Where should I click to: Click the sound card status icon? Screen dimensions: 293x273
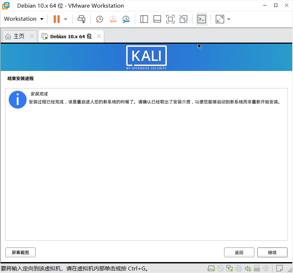tap(248, 269)
